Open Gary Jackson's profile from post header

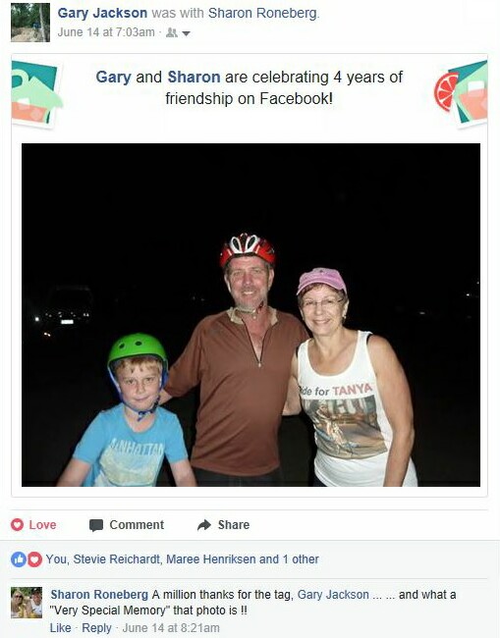pyautogui.click(x=102, y=13)
